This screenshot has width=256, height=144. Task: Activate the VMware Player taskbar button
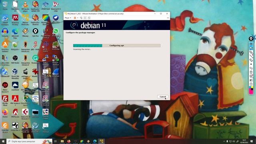pos(101,141)
